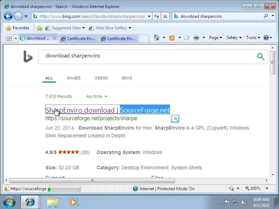Click the Forward navigation arrow button

click(18, 16)
